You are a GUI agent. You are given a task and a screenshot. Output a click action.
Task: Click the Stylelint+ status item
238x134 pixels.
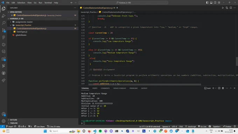tap(217, 126)
